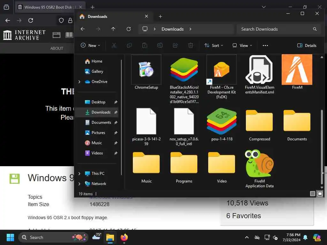Viewport: 327px width, 245px height.
Task: Show hidden system tray icons
Action: 247,237
